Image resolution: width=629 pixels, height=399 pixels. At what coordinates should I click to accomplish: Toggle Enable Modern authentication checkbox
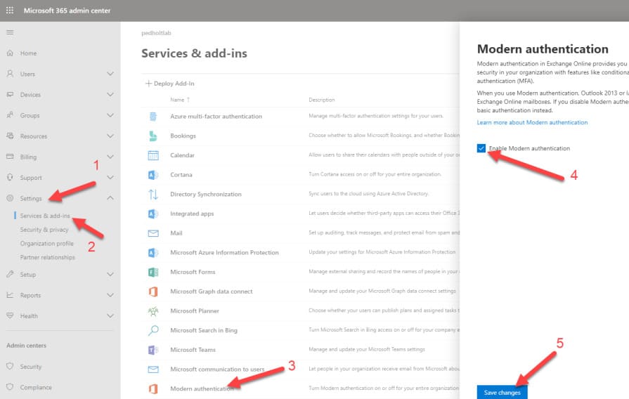pos(481,148)
